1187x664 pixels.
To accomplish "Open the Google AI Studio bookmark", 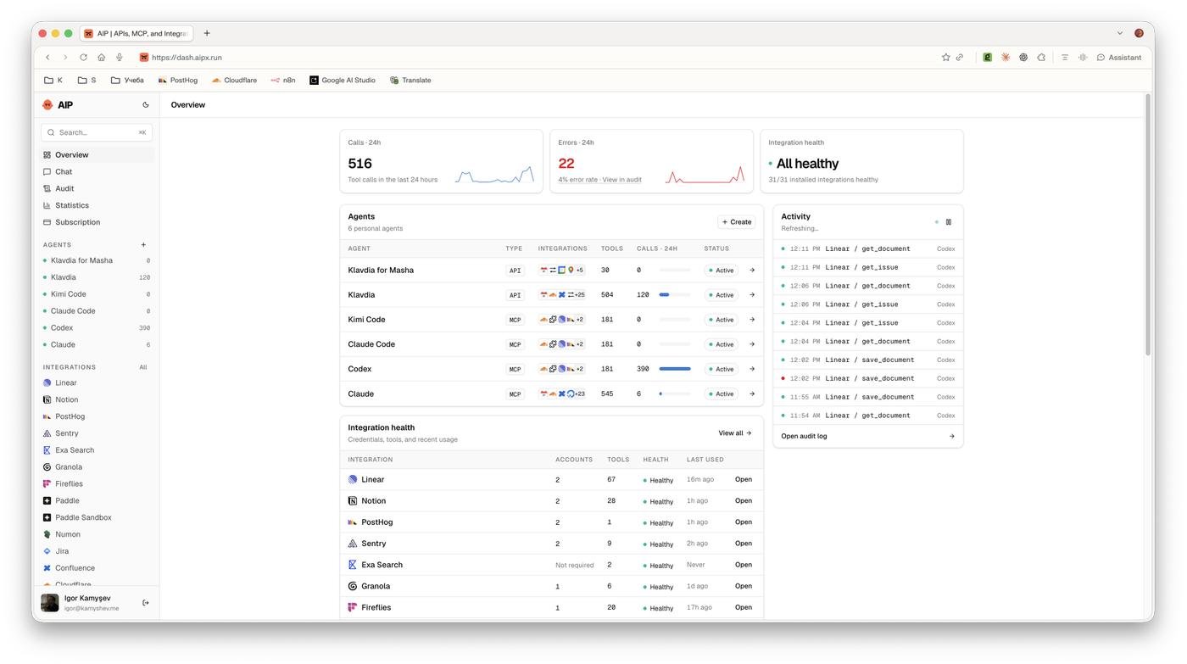I will tap(343, 81).
